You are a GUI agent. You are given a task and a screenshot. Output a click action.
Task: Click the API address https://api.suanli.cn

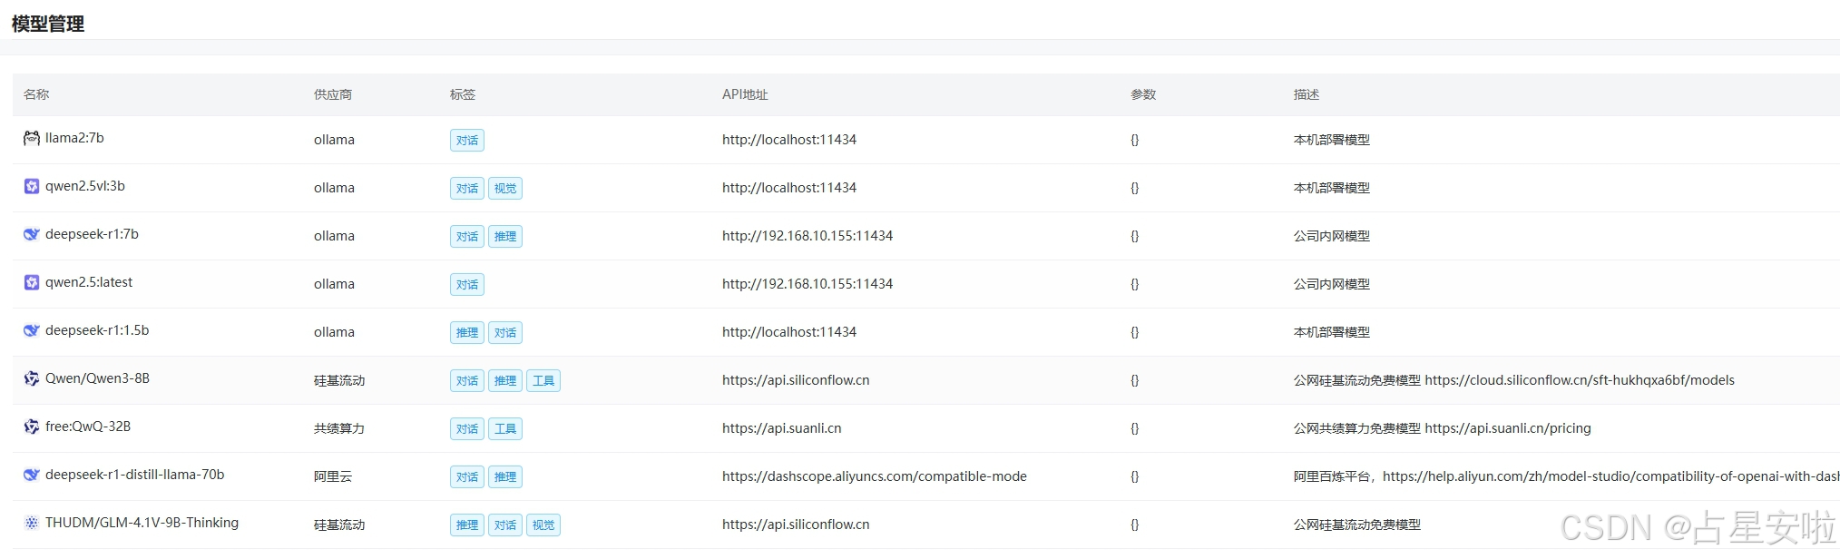point(782,428)
